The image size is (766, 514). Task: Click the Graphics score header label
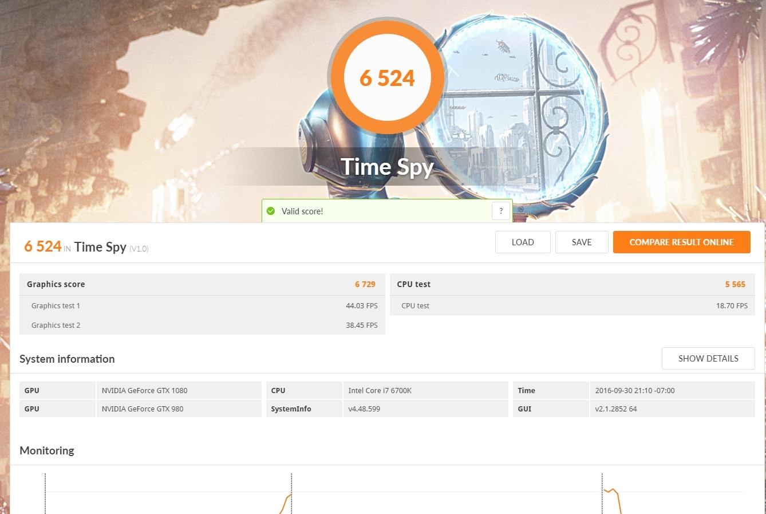point(56,284)
